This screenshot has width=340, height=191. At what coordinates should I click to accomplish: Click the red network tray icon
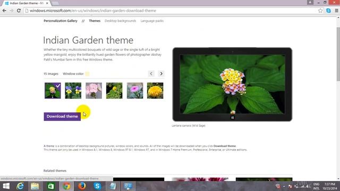(277, 186)
